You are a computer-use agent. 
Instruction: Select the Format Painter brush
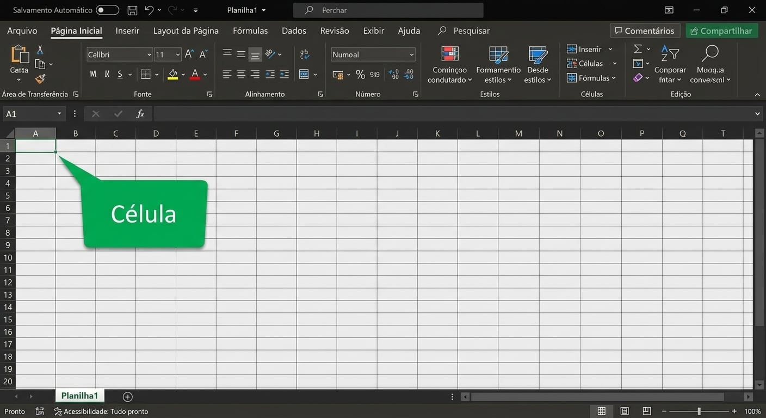point(40,79)
